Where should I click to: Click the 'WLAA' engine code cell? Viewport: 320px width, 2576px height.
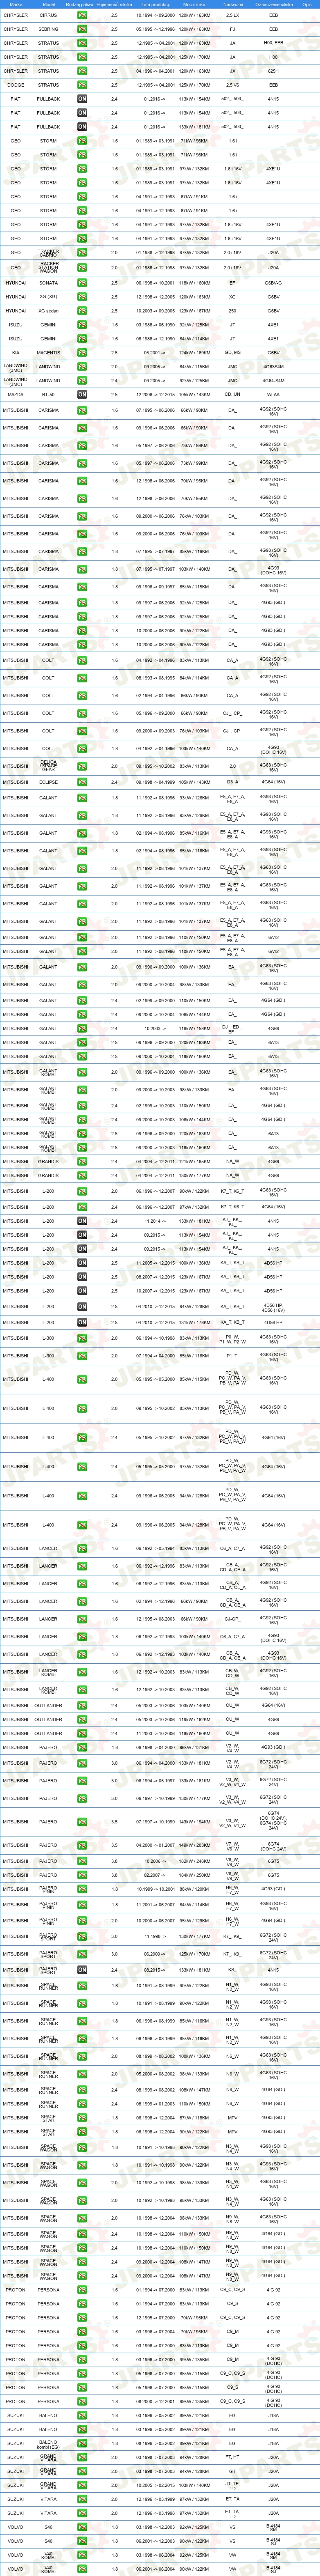273,395
